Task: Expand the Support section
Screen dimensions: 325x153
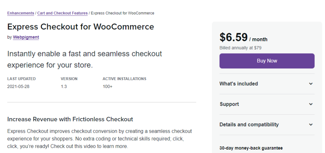Action: coord(267,104)
